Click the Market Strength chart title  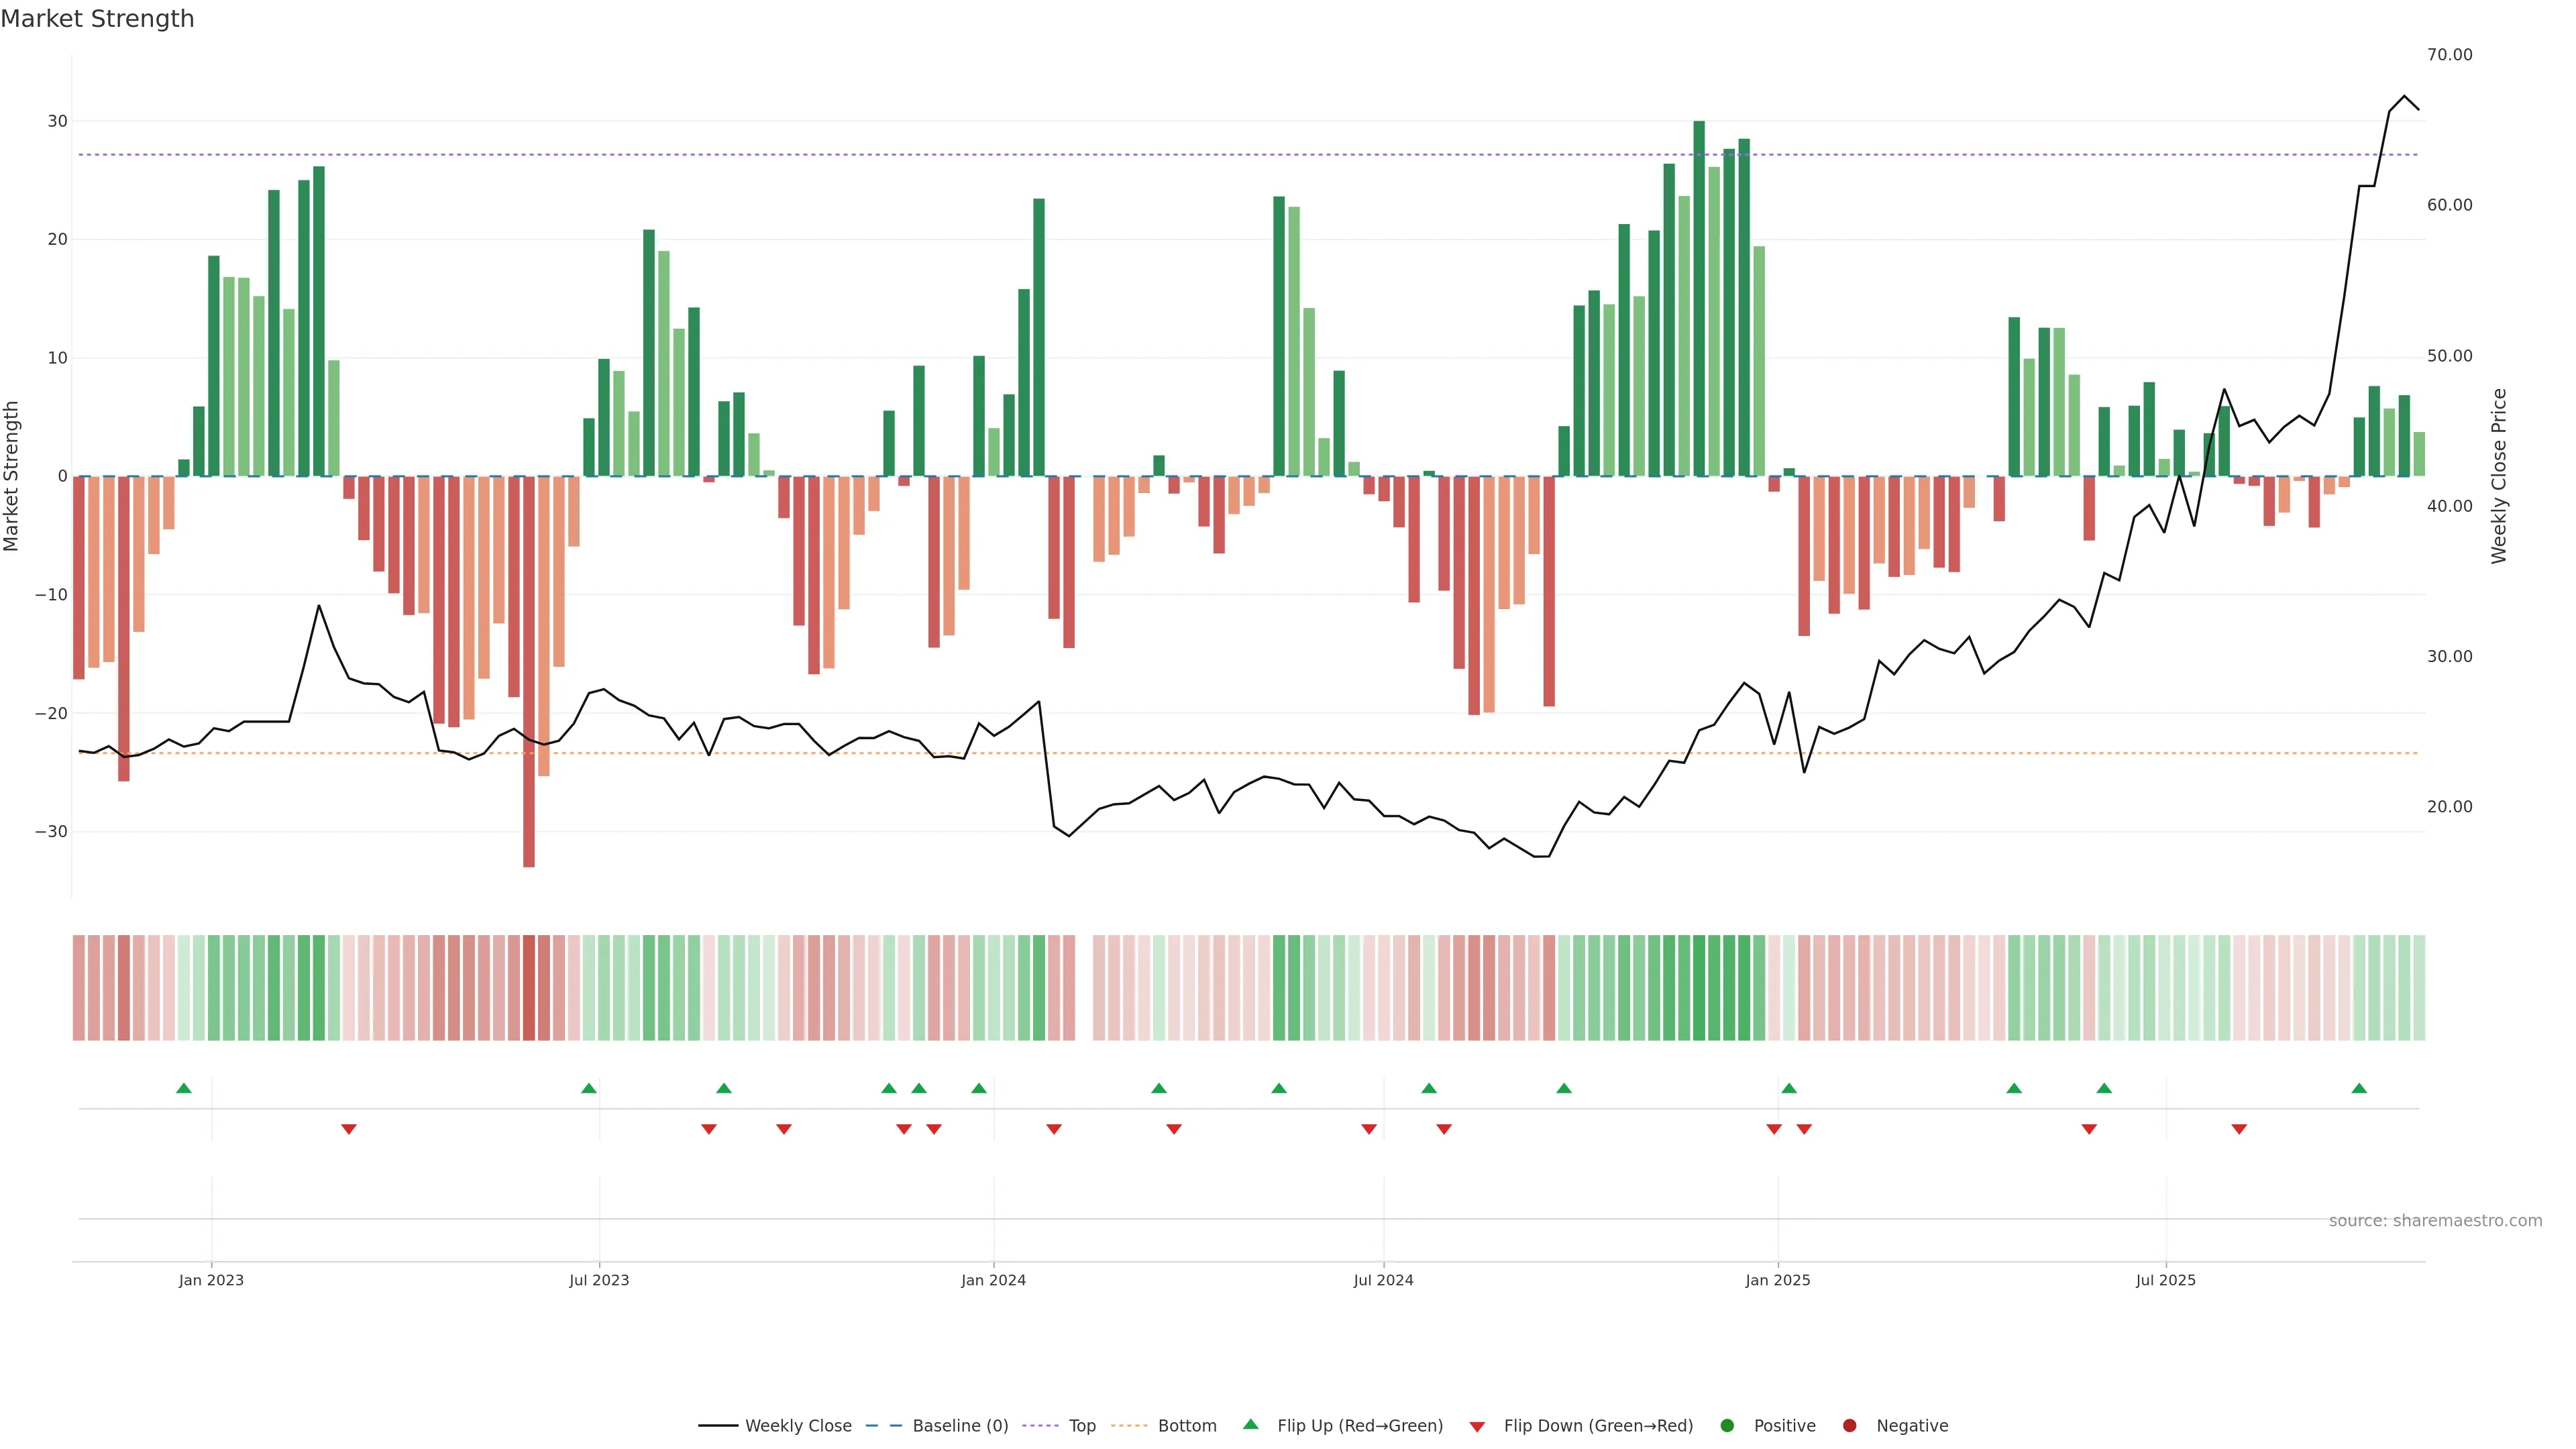(x=97, y=19)
